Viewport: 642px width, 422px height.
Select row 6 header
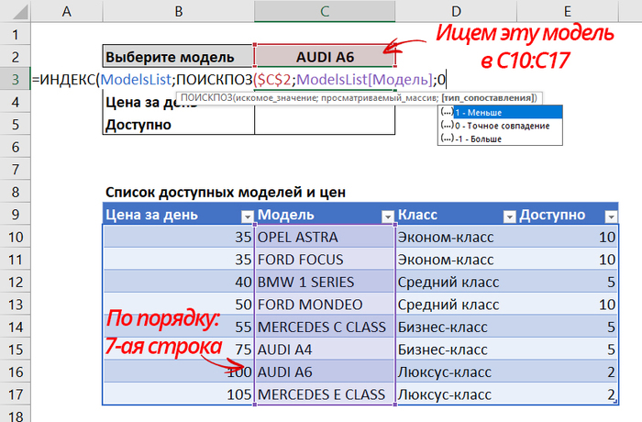pyautogui.click(x=16, y=147)
